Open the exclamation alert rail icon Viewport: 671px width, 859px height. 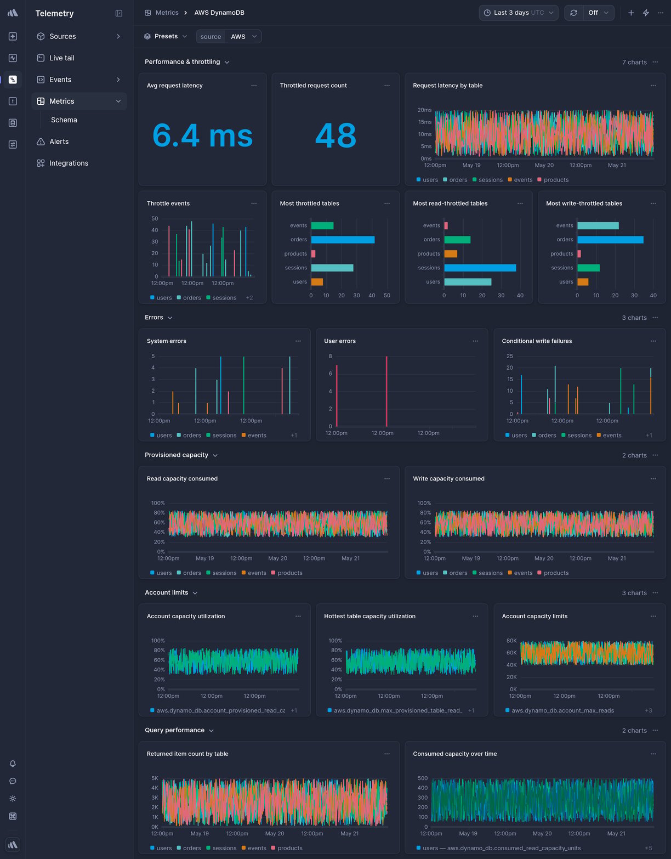(13, 101)
